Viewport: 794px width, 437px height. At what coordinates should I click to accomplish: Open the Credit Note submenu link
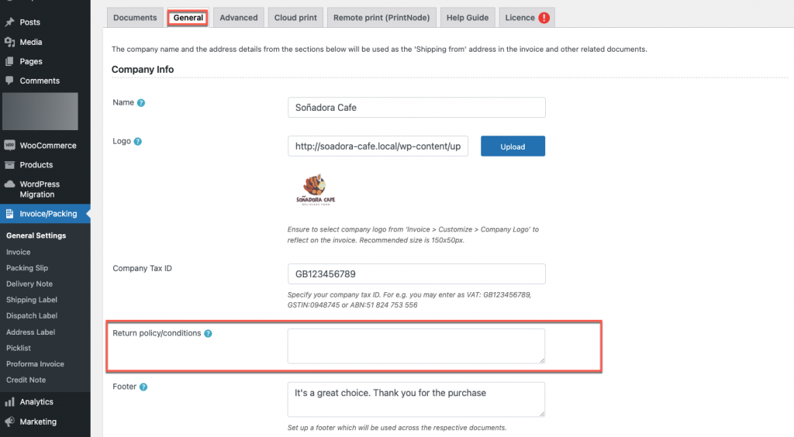26,380
